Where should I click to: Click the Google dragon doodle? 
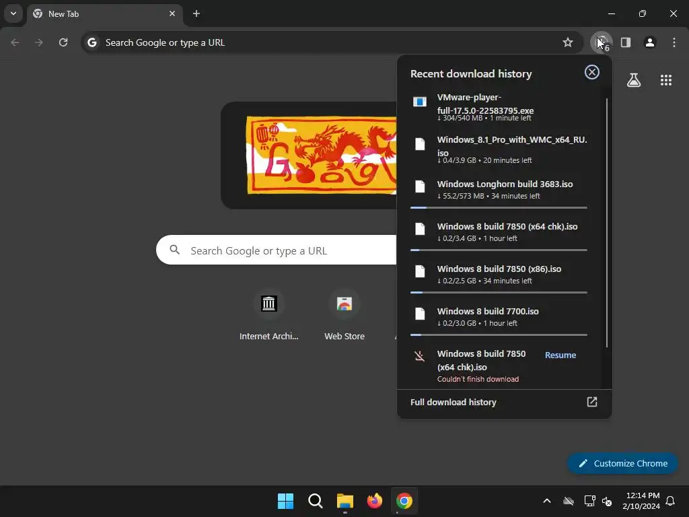[321, 155]
